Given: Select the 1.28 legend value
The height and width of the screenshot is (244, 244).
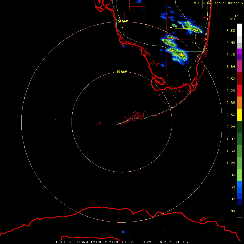Looking at the screenshot, I should click(231, 163).
